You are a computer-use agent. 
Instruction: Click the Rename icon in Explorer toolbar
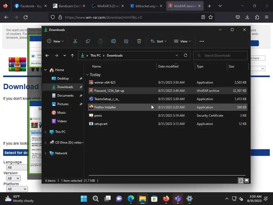[x=114, y=41]
